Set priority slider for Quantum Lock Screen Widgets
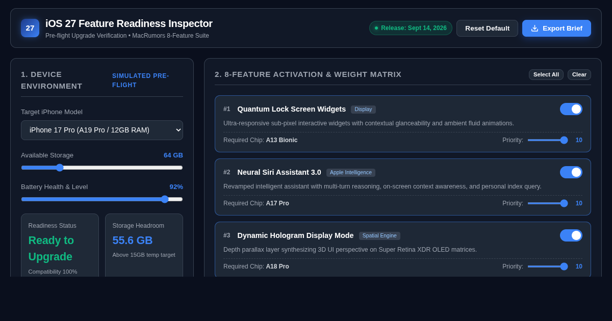This screenshot has width=612, height=321. 548,140
